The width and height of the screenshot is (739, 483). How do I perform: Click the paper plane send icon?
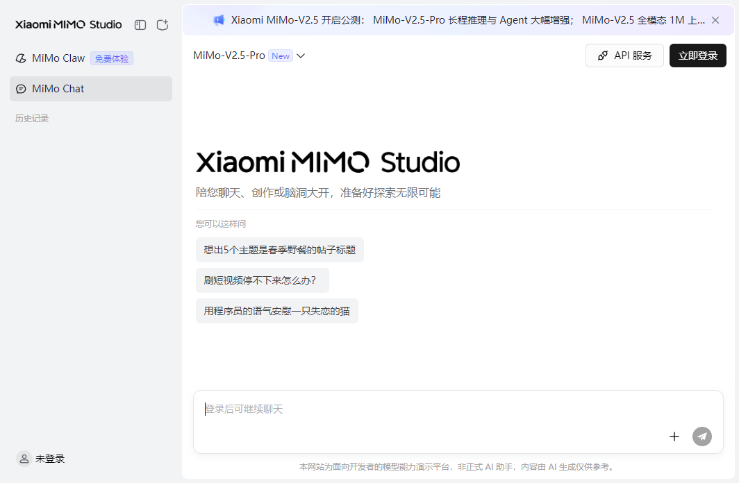tap(701, 437)
